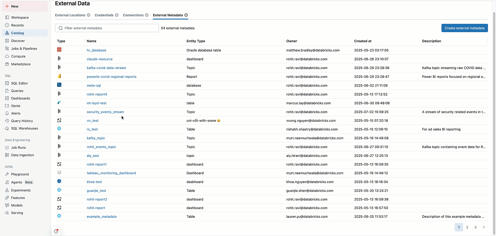Click the Genie icon in sidebar
496x236 pixels.
(7, 106)
